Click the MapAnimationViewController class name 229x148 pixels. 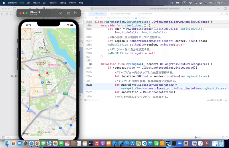pyautogui.click(x=126, y=22)
